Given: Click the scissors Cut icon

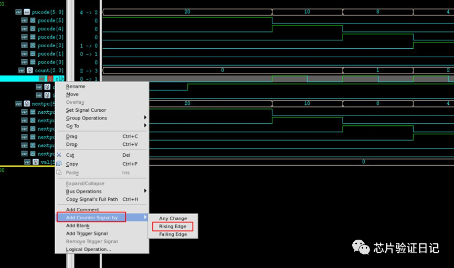Looking at the screenshot, I should coord(59,155).
